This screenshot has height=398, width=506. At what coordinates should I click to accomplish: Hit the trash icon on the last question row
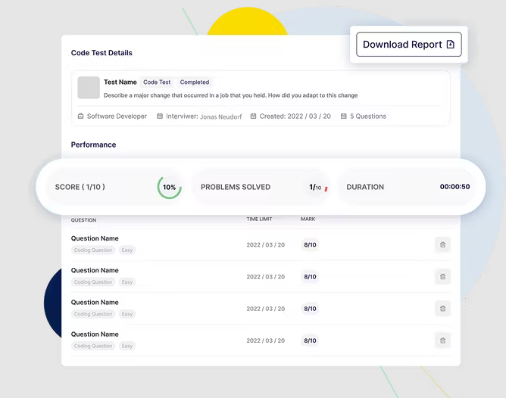pyautogui.click(x=442, y=340)
